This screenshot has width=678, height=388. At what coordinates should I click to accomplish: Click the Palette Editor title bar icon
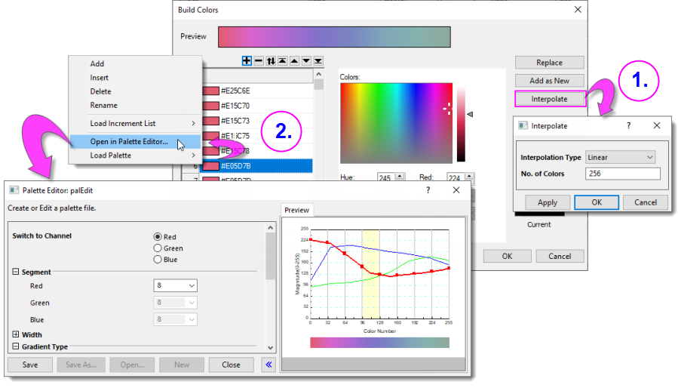click(x=14, y=190)
